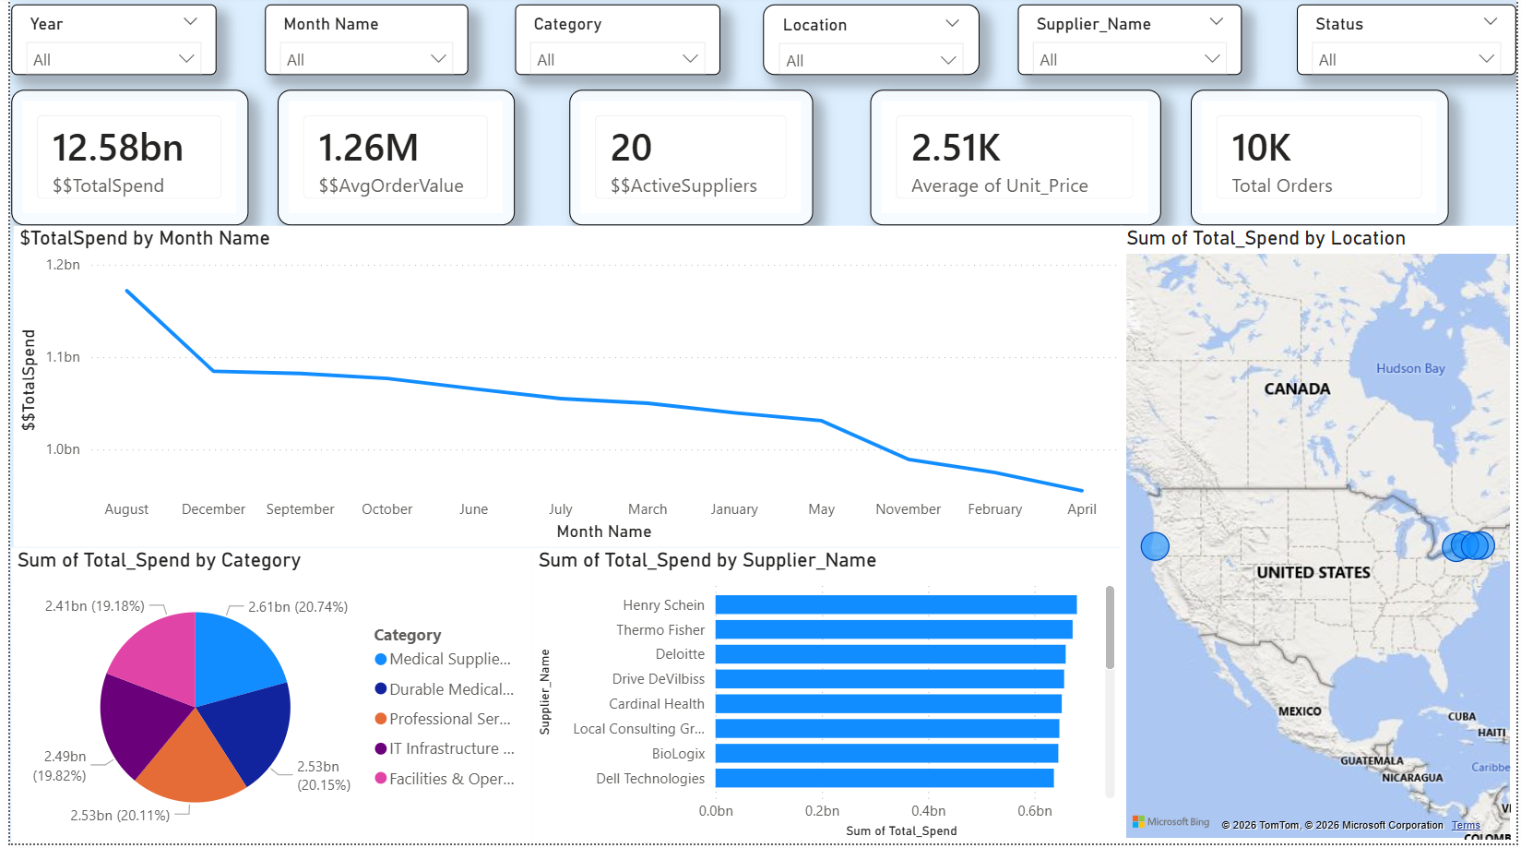Click the Facilities & Operations legend color marker
The height and width of the screenshot is (848, 1521).
coord(381,779)
